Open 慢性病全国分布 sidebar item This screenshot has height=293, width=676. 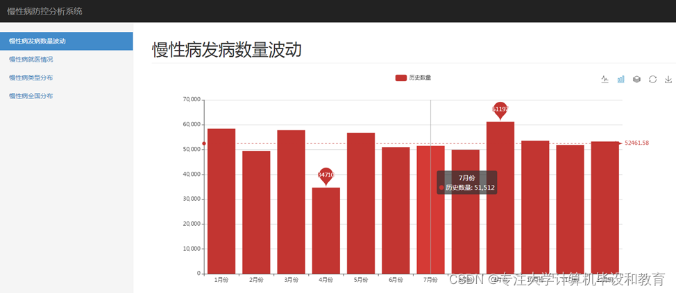click(31, 96)
